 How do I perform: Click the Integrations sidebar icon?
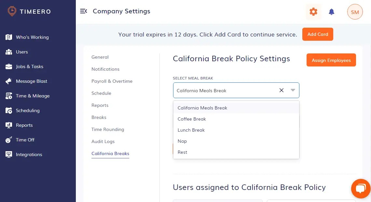coord(8,154)
